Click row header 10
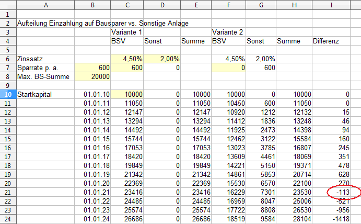361x224 pixels. point(7,94)
